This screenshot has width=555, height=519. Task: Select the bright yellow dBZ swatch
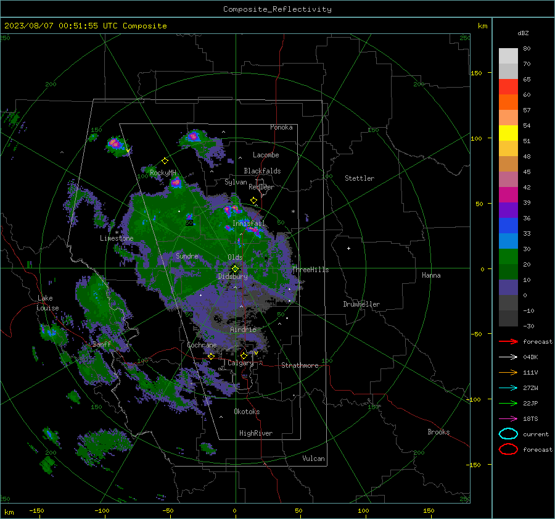tap(508, 133)
